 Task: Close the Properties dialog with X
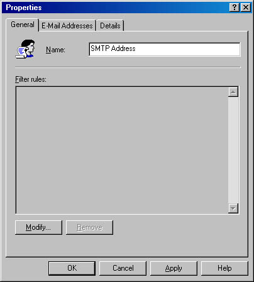[246, 8]
